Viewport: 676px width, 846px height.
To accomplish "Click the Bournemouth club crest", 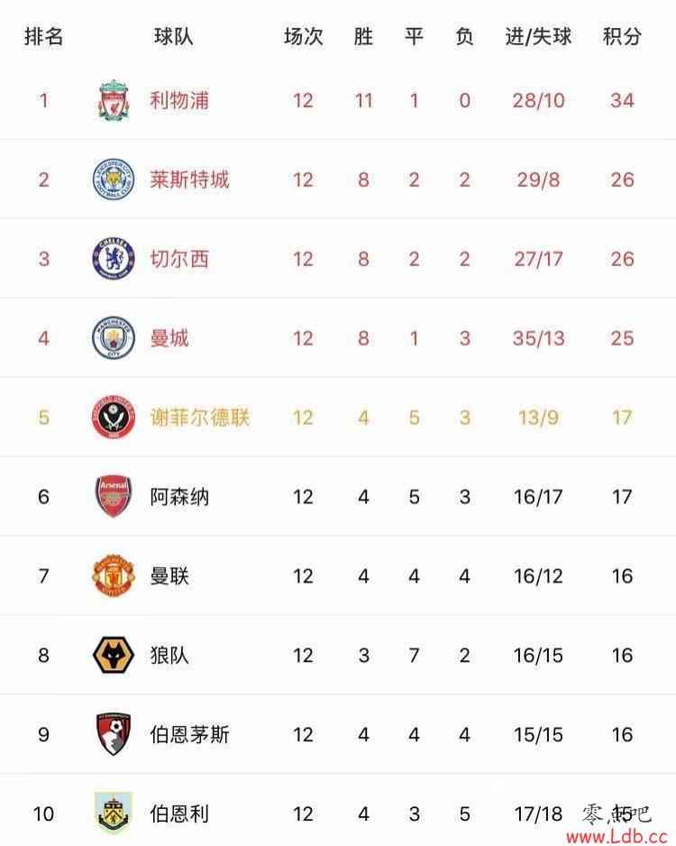I will click(x=114, y=734).
